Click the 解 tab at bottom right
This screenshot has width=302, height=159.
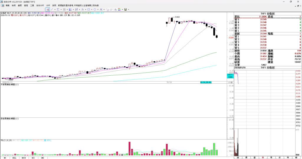pos(296,158)
